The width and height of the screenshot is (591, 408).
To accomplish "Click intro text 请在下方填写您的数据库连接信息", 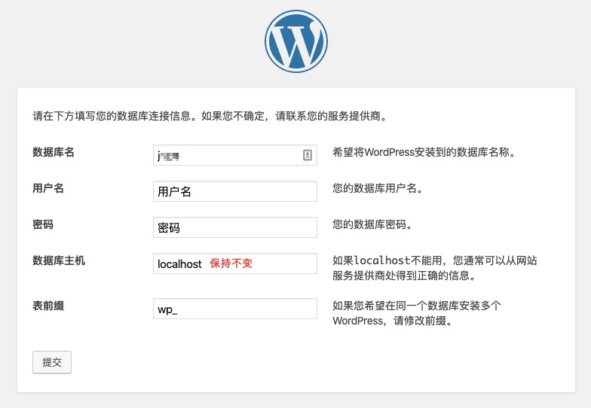I will coord(210,116).
